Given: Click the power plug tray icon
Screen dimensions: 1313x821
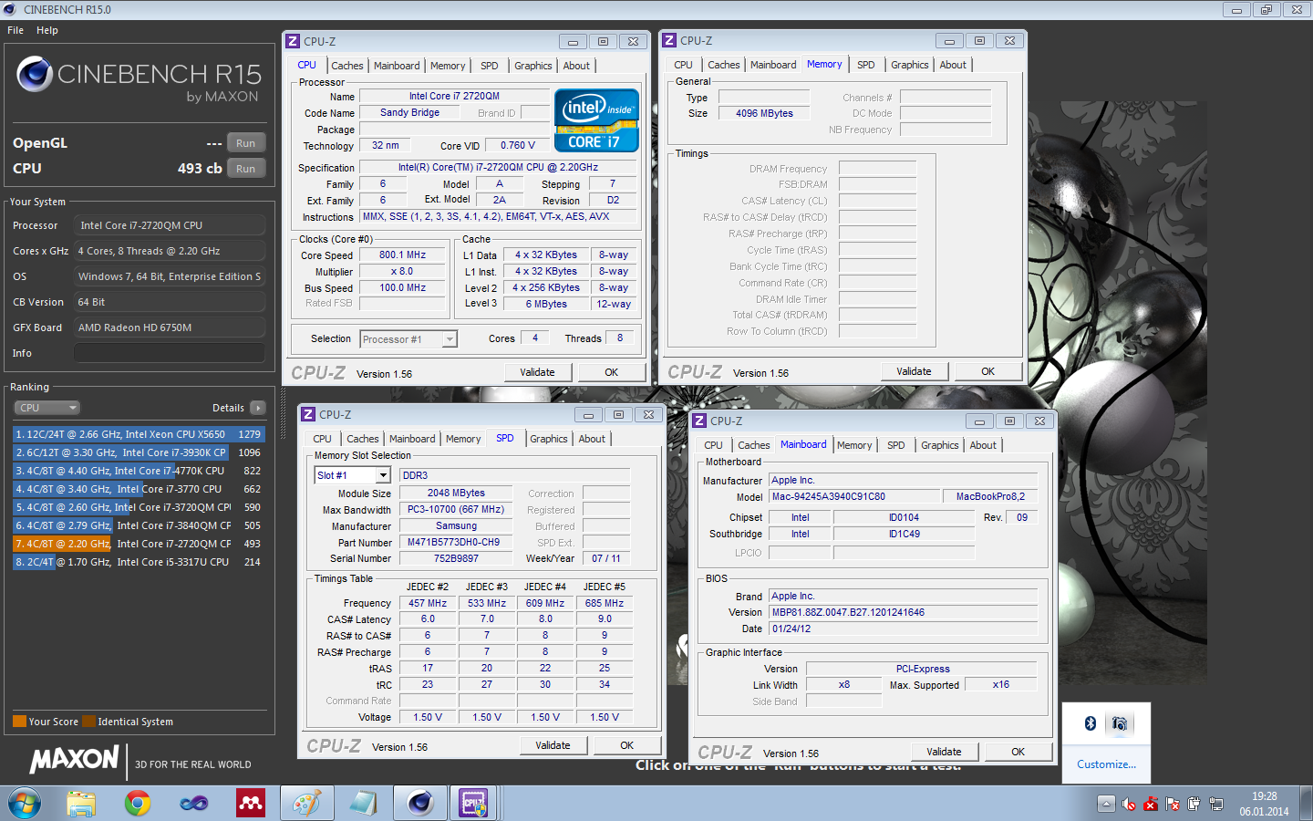Looking at the screenshot, I should [1194, 804].
